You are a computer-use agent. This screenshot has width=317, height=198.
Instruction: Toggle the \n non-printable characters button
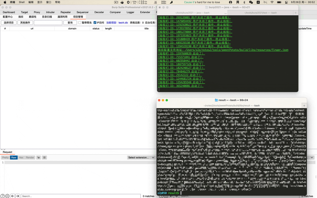[x=38, y=158]
